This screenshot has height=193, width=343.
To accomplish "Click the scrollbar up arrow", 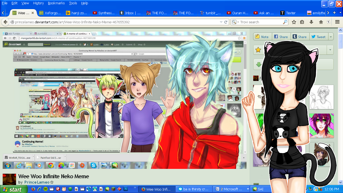I will tap(340, 30).
